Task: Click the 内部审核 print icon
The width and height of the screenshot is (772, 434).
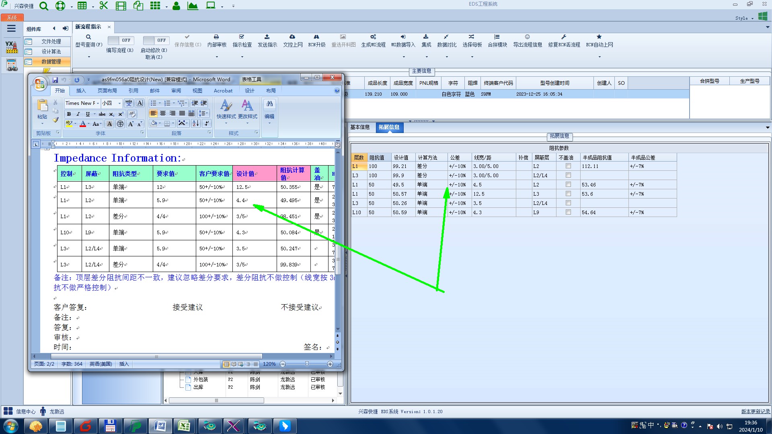Action: coord(216,37)
